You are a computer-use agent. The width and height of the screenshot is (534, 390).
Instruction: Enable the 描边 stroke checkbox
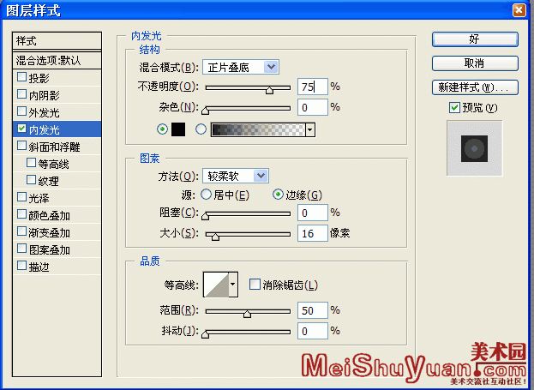point(21,266)
